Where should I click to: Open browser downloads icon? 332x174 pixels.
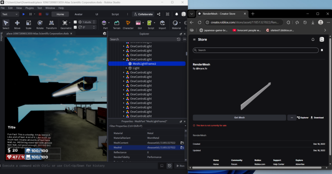point(313,22)
